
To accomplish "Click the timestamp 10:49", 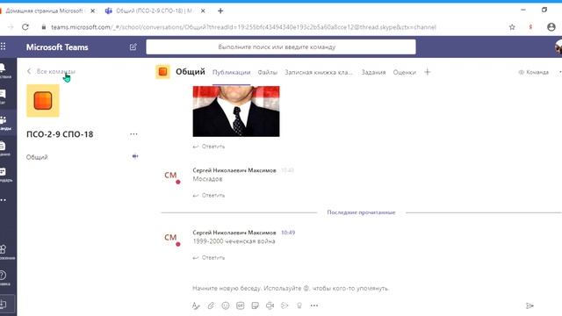I will 288,233.
